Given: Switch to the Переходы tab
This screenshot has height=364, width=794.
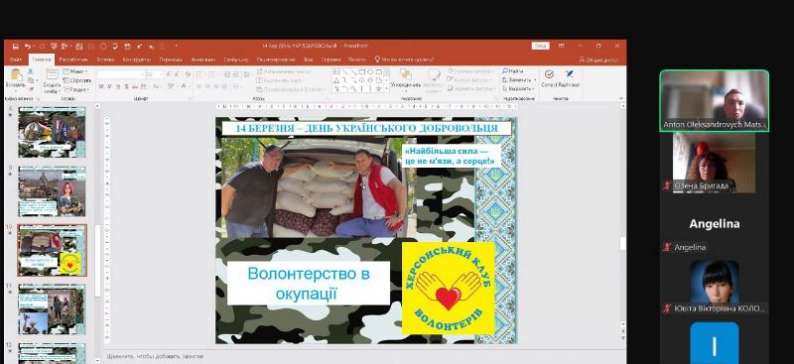Looking at the screenshot, I should point(171,60).
